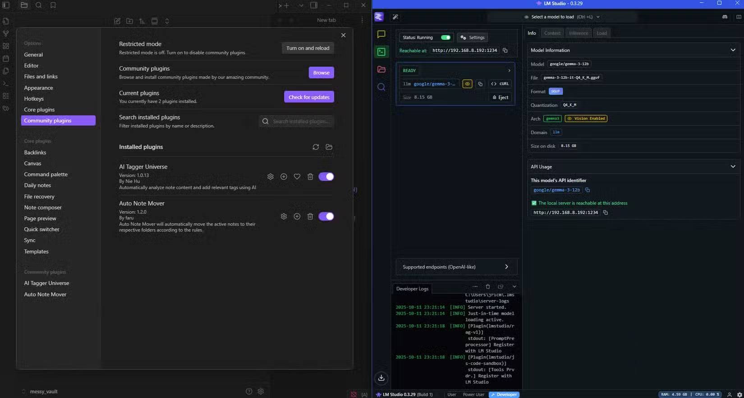Open the LM Studio server Settings button
Viewport: 744px width, 398px height.
click(473, 37)
